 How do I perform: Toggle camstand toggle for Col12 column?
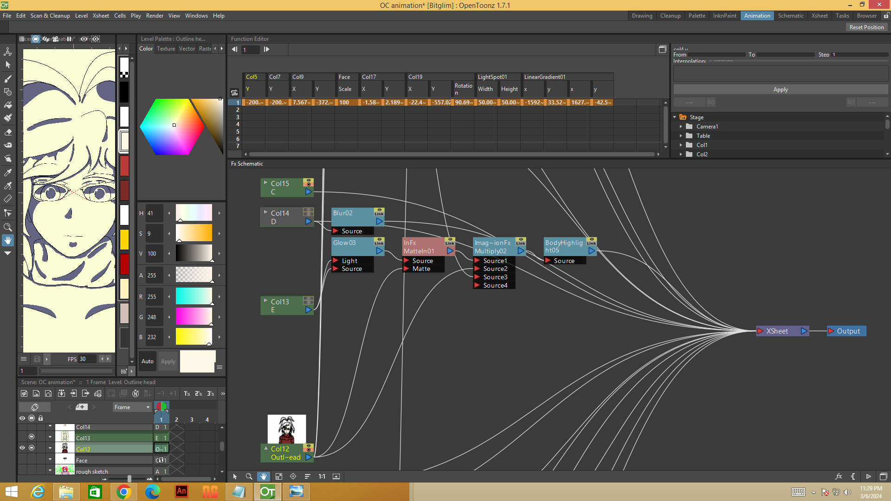point(32,448)
